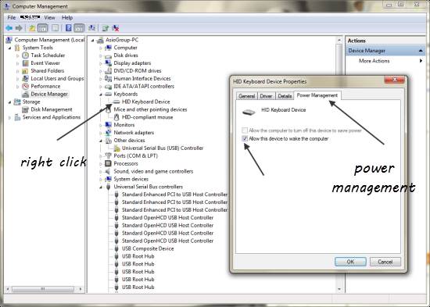This screenshot has height=307, width=430.
Task: Collapse the Other devices category
Action: tap(101, 141)
